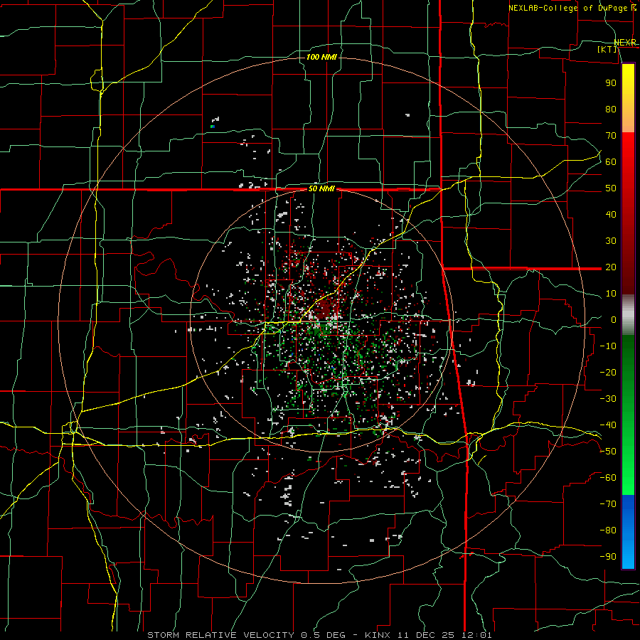This screenshot has height=640, width=640.
Task: Click the "0" scale label
Action: (x=614, y=319)
